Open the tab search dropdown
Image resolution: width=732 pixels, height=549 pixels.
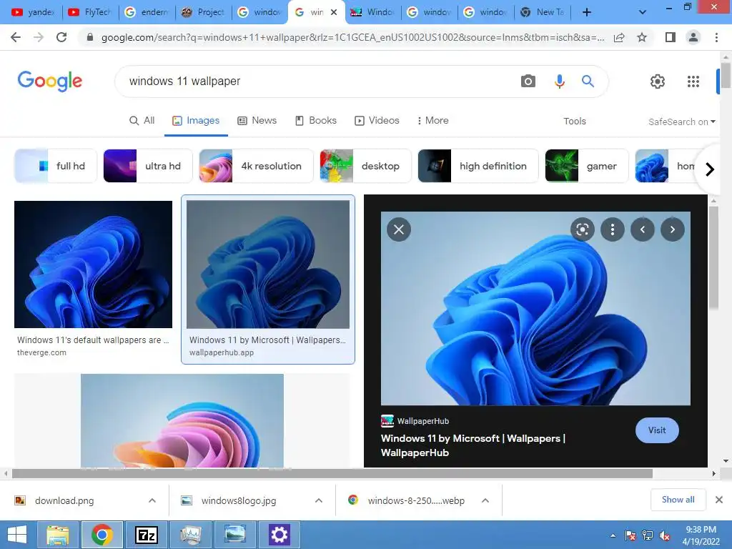point(643,12)
